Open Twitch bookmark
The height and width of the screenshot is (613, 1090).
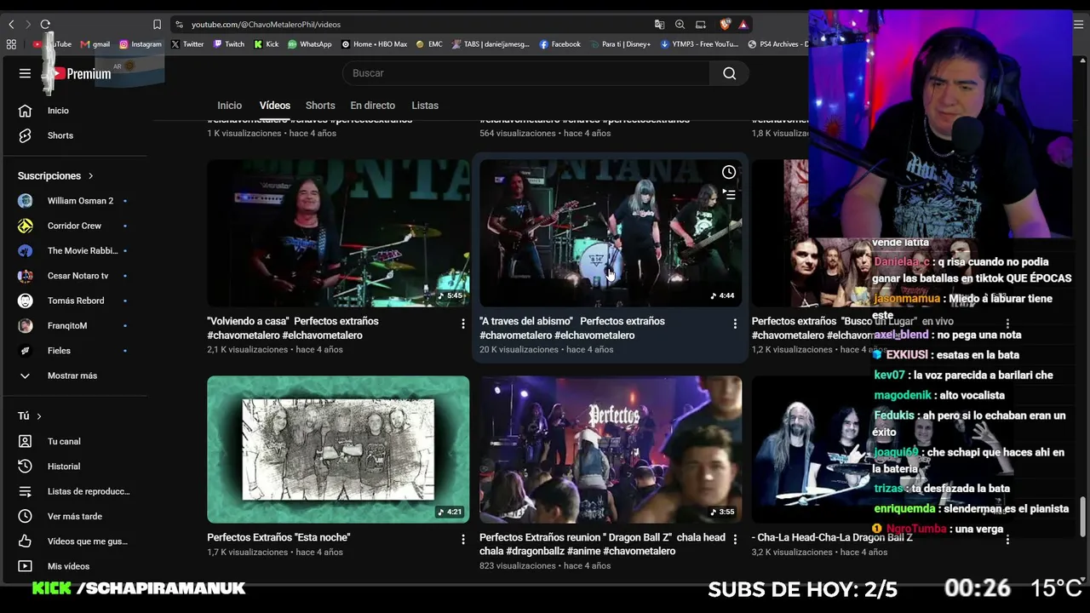[x=229, y=44]
